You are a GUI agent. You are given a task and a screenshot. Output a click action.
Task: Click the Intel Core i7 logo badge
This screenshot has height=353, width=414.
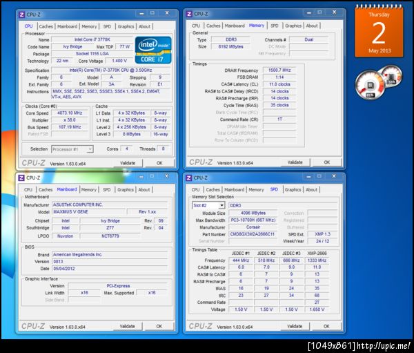pos(153,50)
